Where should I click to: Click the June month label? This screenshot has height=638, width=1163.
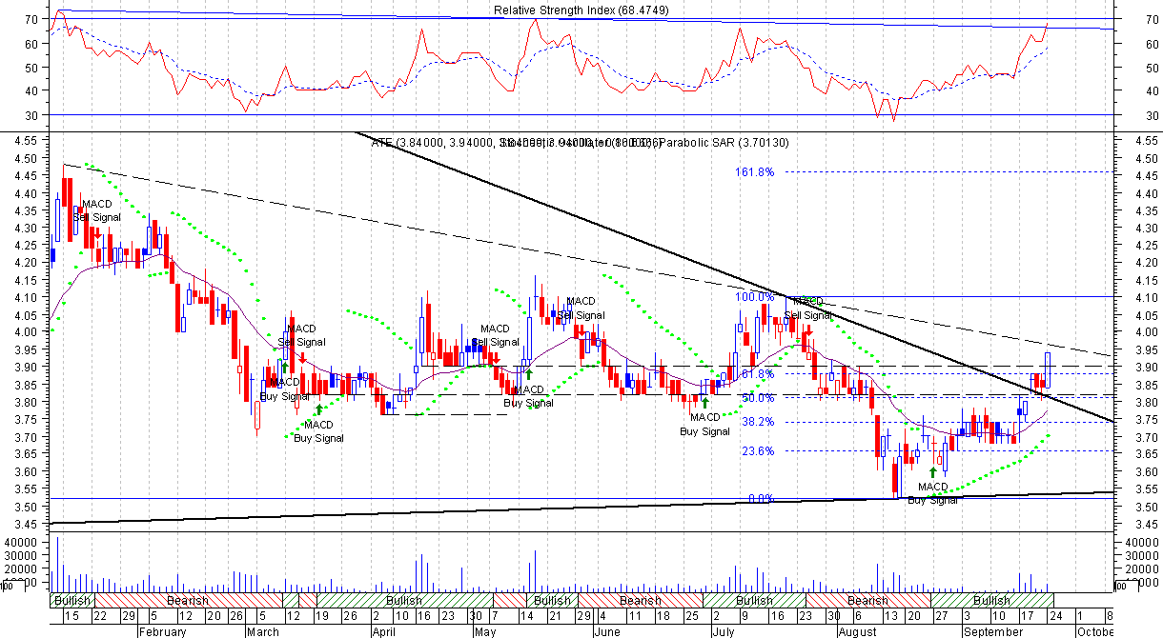click(x=606, y=631)
